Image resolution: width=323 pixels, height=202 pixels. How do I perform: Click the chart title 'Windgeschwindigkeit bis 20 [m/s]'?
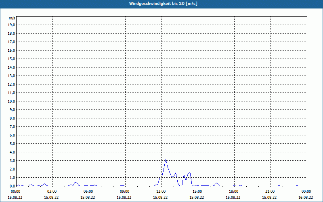[163, 4]
